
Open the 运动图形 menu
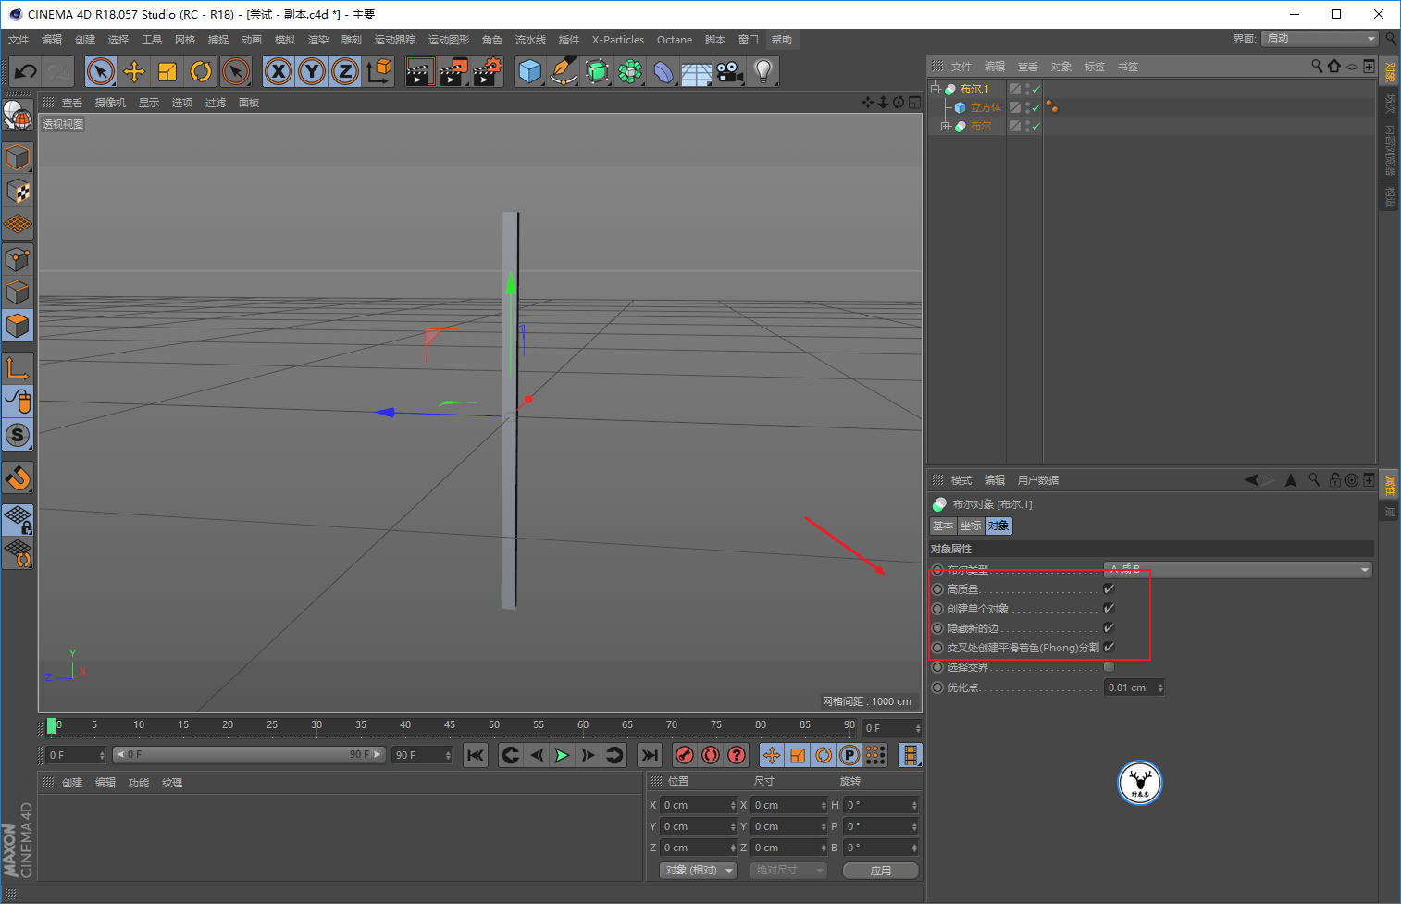[449, 40]
